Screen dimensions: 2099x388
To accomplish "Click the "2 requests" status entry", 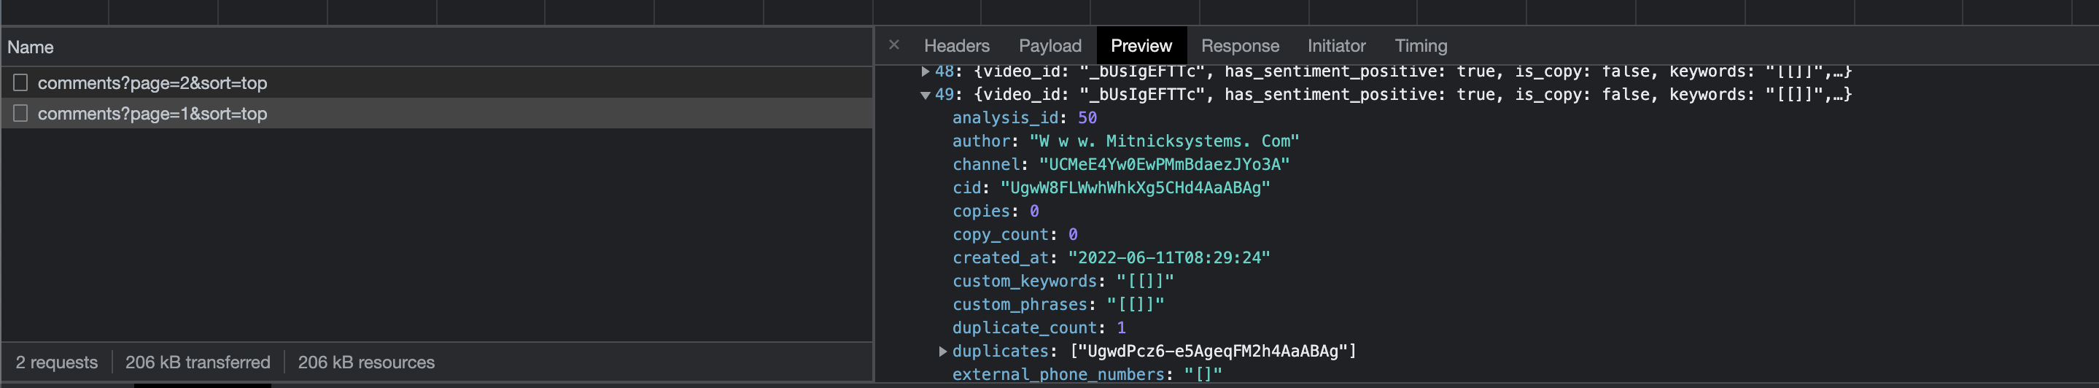I will tap(56, 362).
